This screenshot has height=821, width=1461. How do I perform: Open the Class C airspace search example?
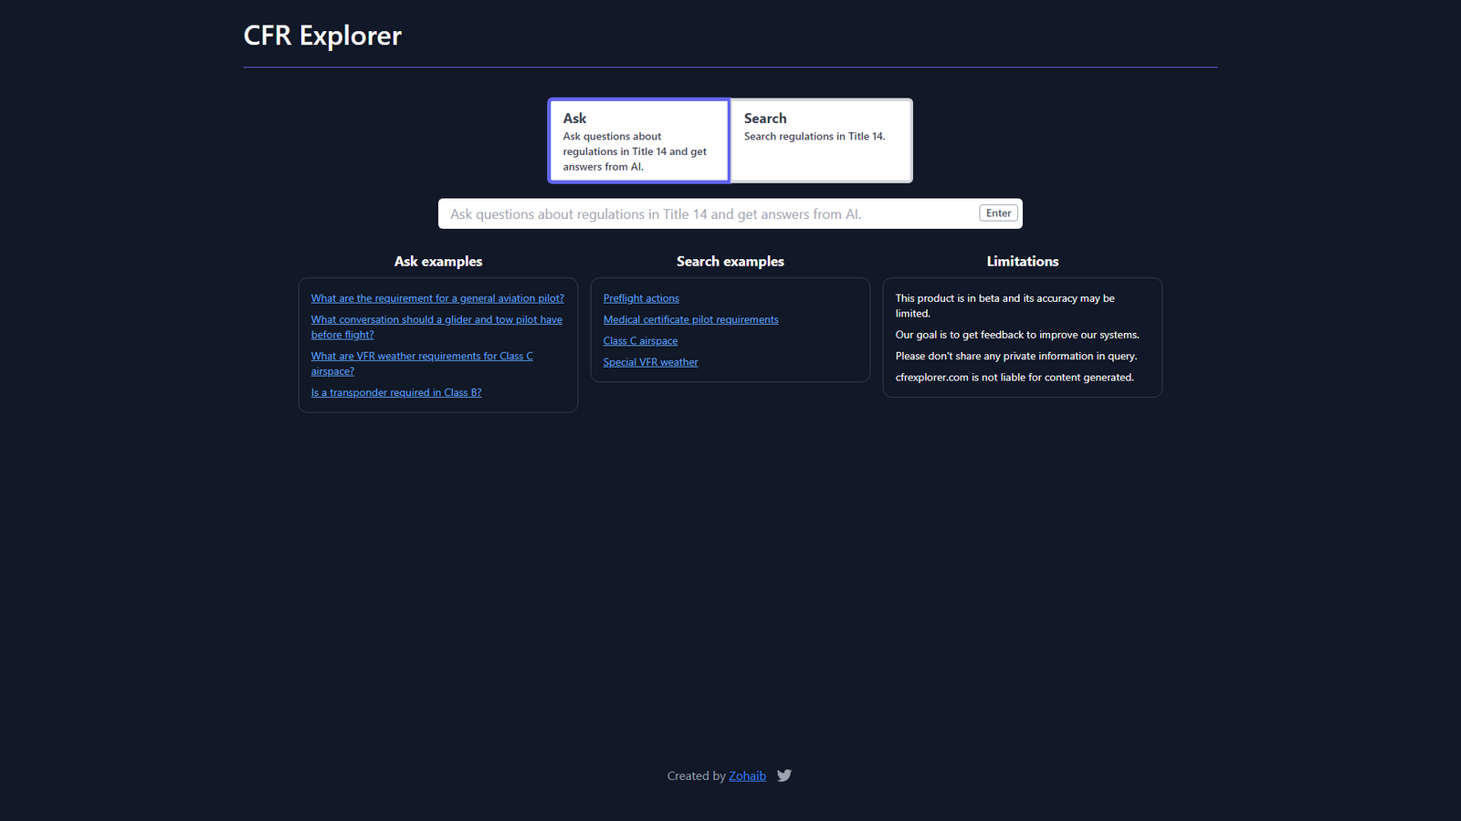(x=640, y=341)
